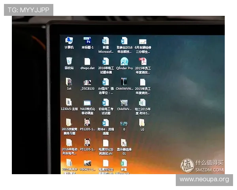Screen dimensions: 237x190
Task: Open the 电源对比功耗测试.sfc file
Action: click(105, 143)
